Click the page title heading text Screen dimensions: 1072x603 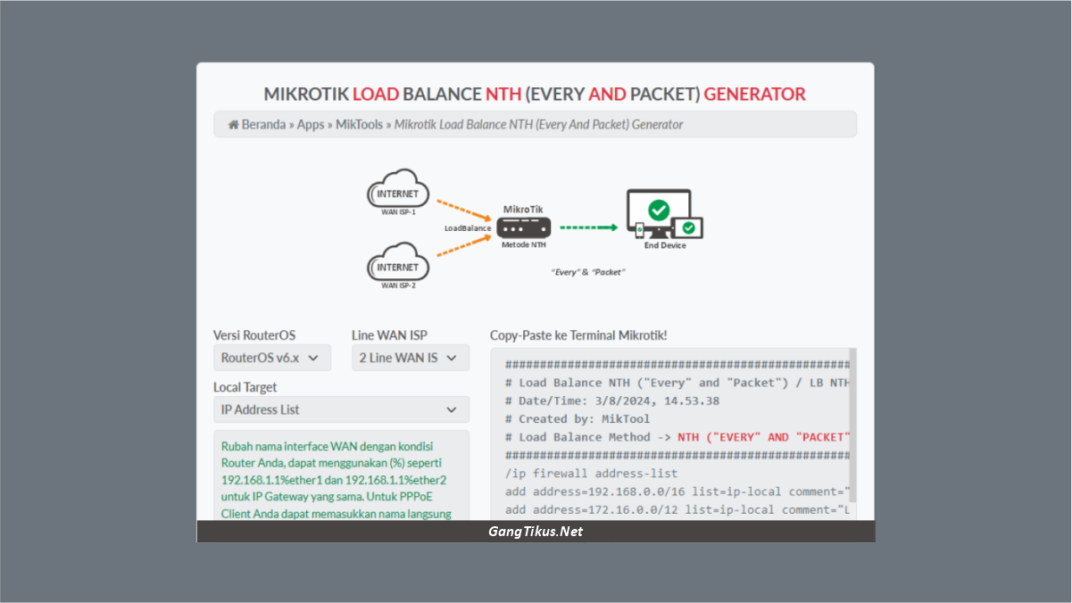[x=535, y=94]
